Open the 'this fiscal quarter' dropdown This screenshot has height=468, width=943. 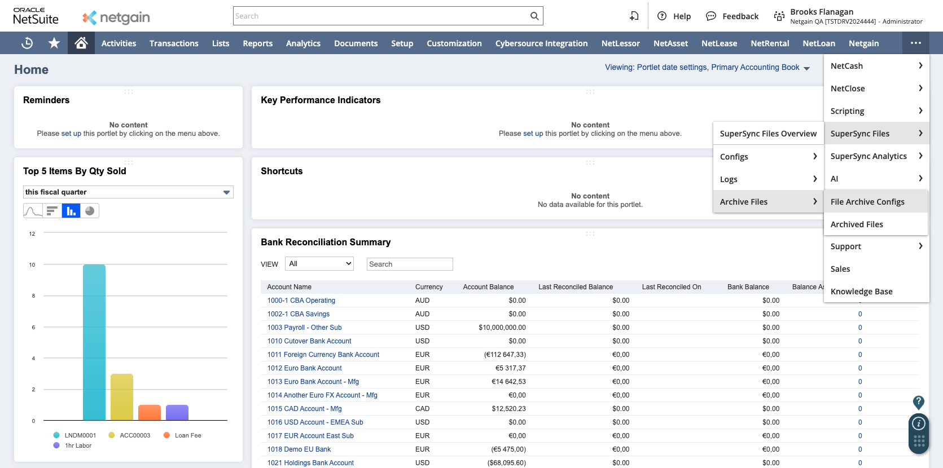tap(128, 192)
